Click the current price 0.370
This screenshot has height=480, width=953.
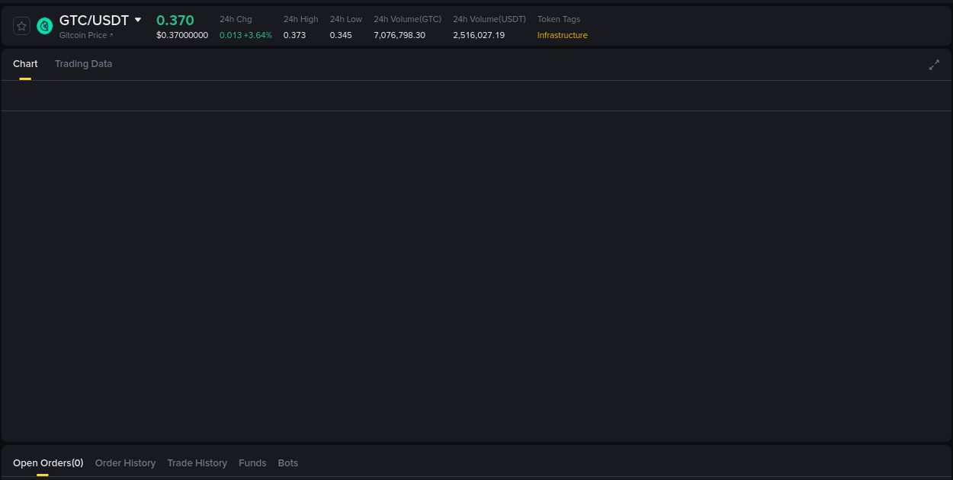click(175, 20)
